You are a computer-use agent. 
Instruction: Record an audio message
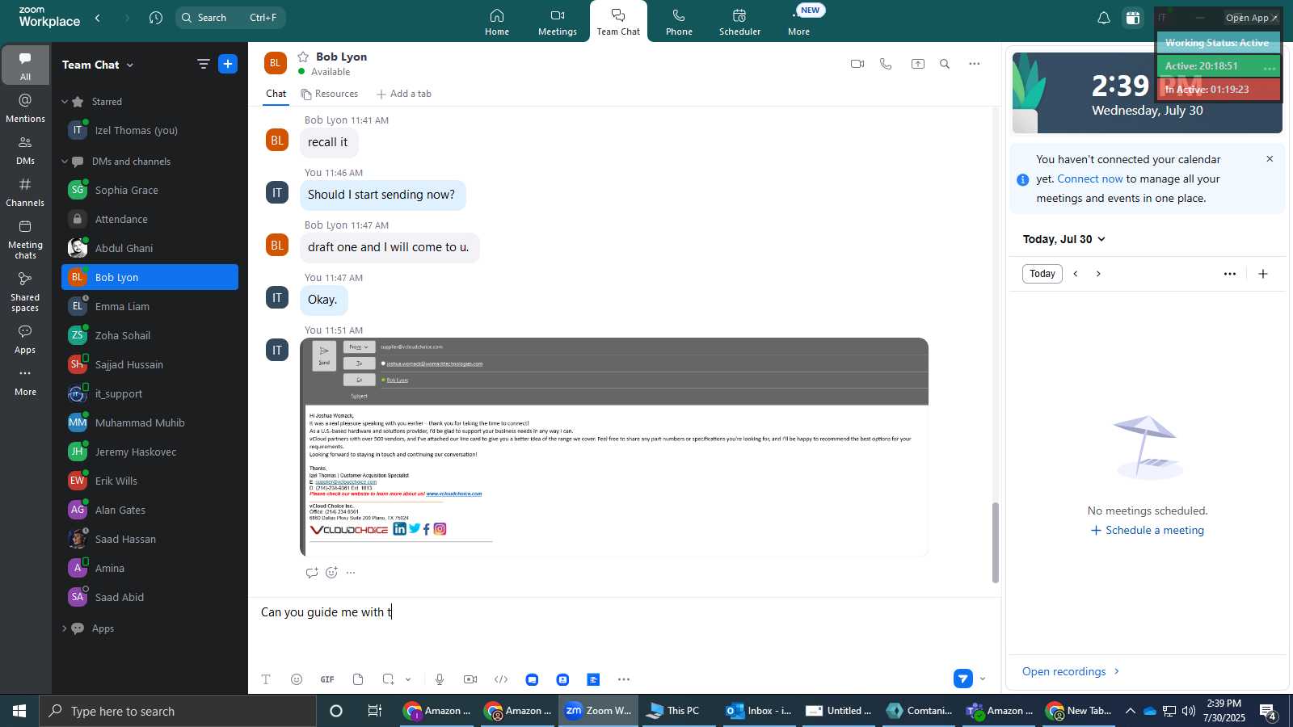pos(440,679)
